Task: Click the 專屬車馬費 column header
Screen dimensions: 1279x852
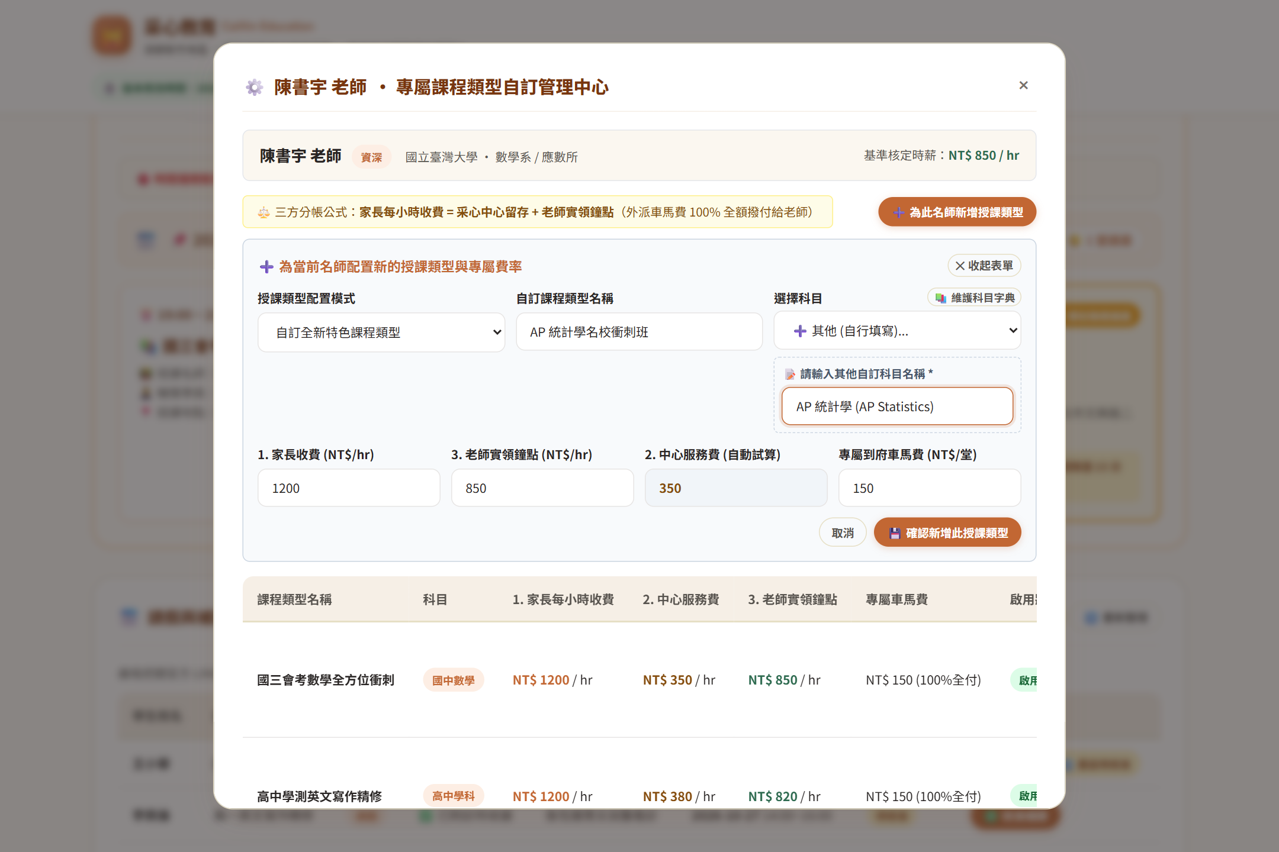Action: (x=896, y=599)
